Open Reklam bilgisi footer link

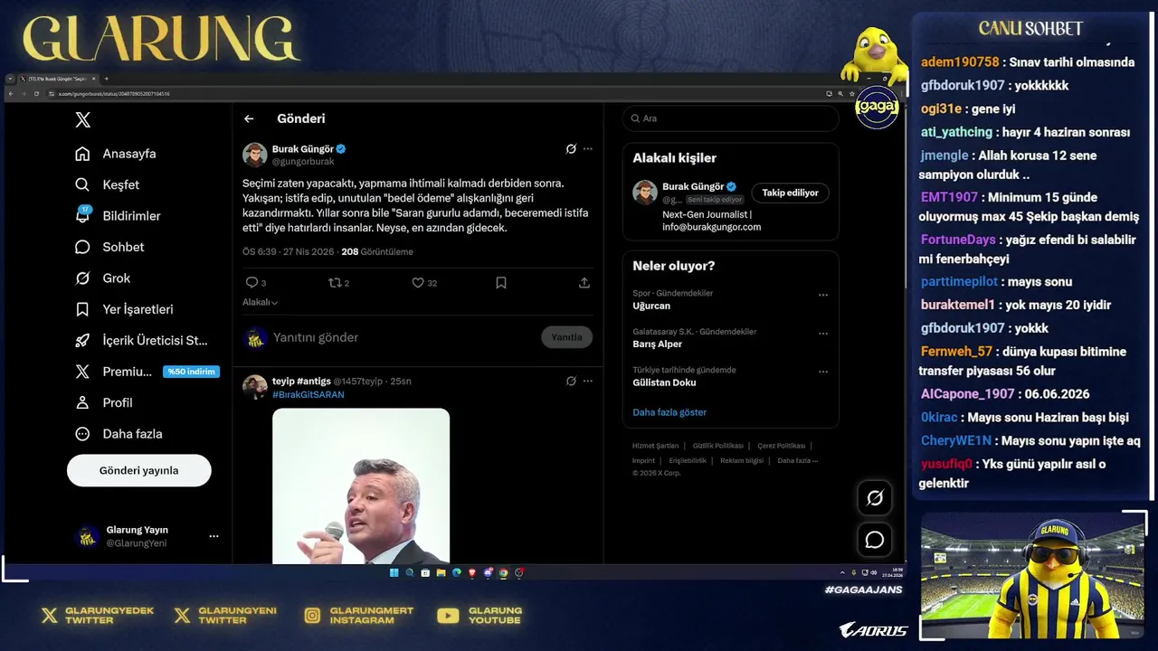[x=742, y=460]
